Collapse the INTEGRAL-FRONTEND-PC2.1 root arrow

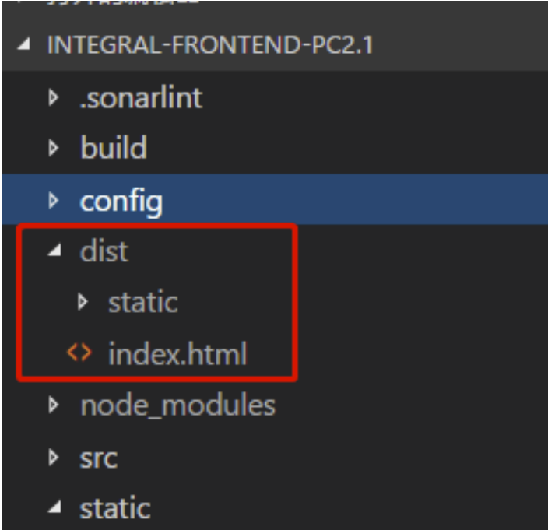click(25, 45)
